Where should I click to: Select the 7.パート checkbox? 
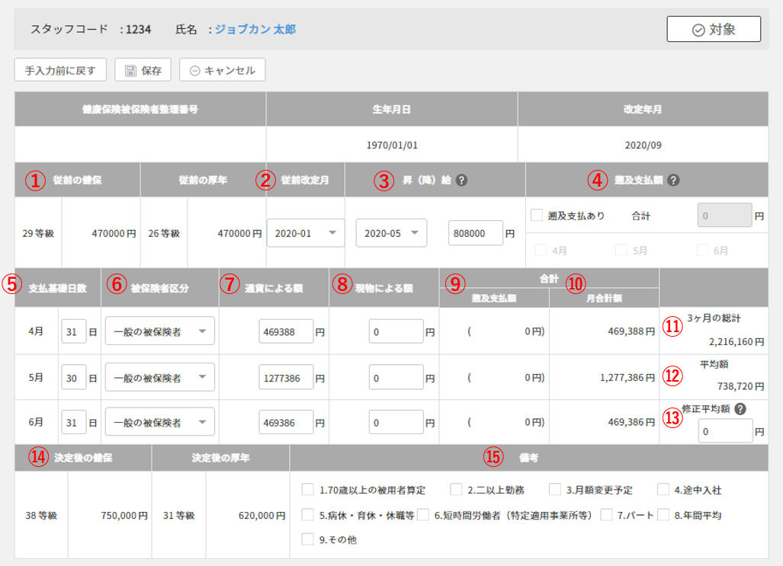click(607, 515)
